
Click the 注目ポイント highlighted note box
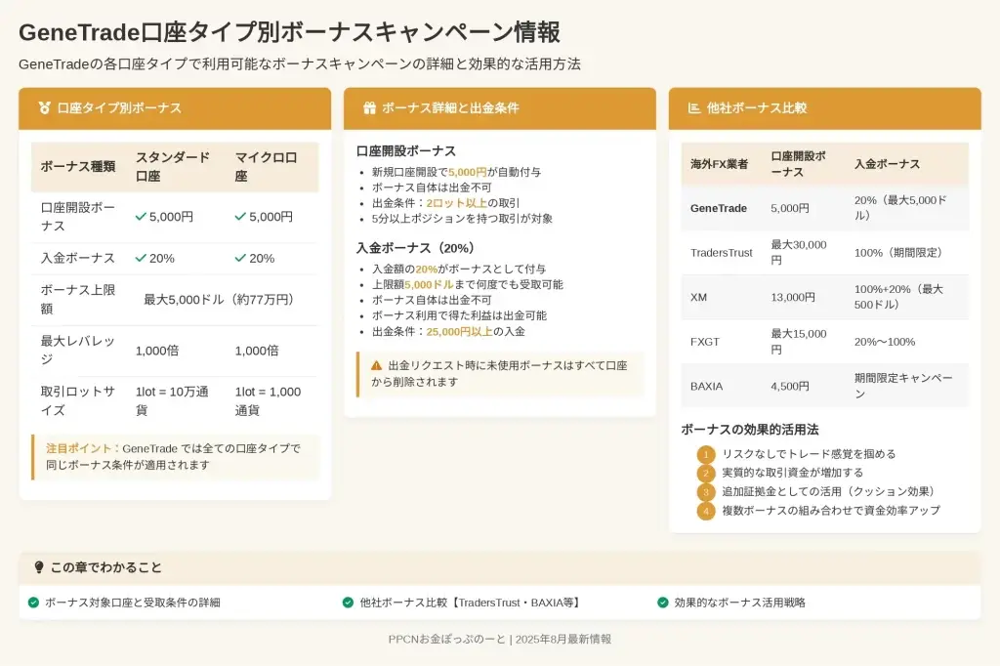pos(175,457)
